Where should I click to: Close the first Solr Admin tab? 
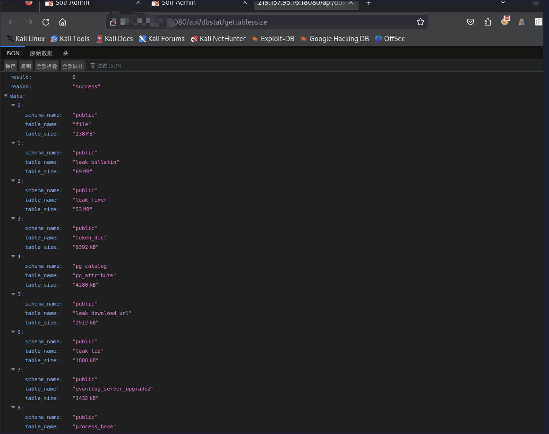138,2
